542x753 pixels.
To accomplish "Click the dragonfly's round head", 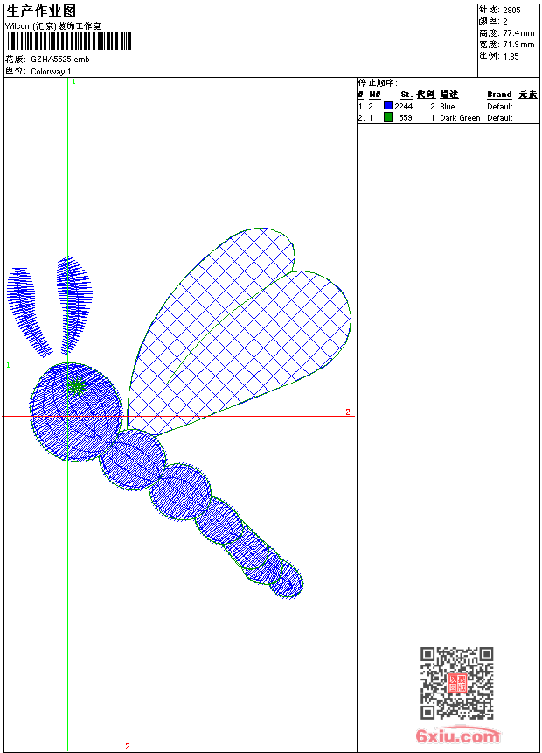I will [x=76, y=412].
